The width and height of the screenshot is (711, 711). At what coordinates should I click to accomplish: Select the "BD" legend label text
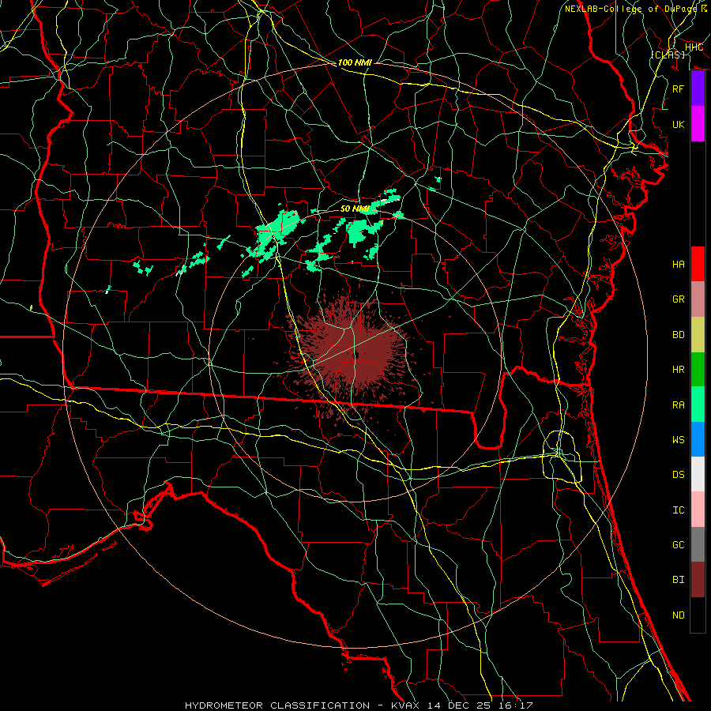(x=678, y=335)
